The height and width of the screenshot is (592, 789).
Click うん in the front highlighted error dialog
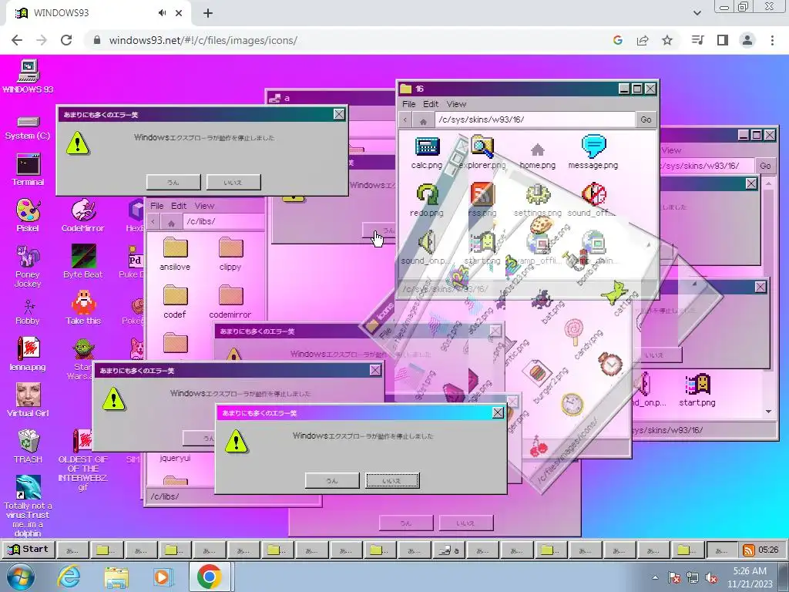(332, 480)
